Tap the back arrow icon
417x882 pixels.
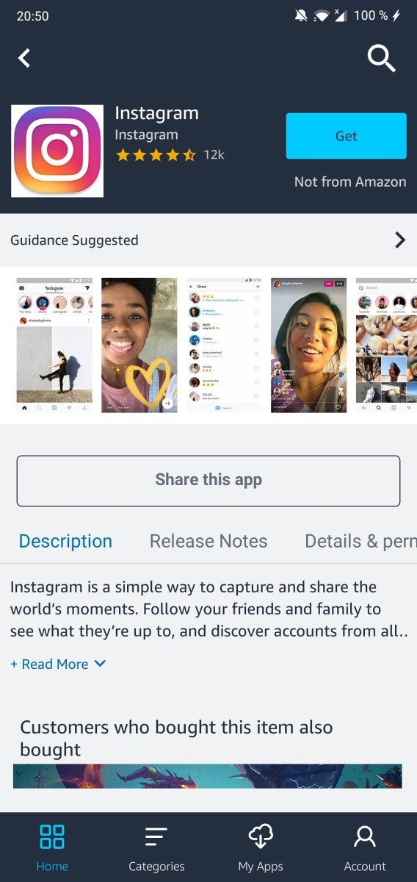(x=25, y=58)
